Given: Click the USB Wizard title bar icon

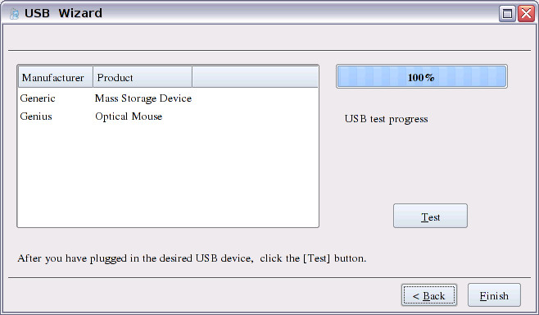Looking at the screenshot, I should [14, 14].
